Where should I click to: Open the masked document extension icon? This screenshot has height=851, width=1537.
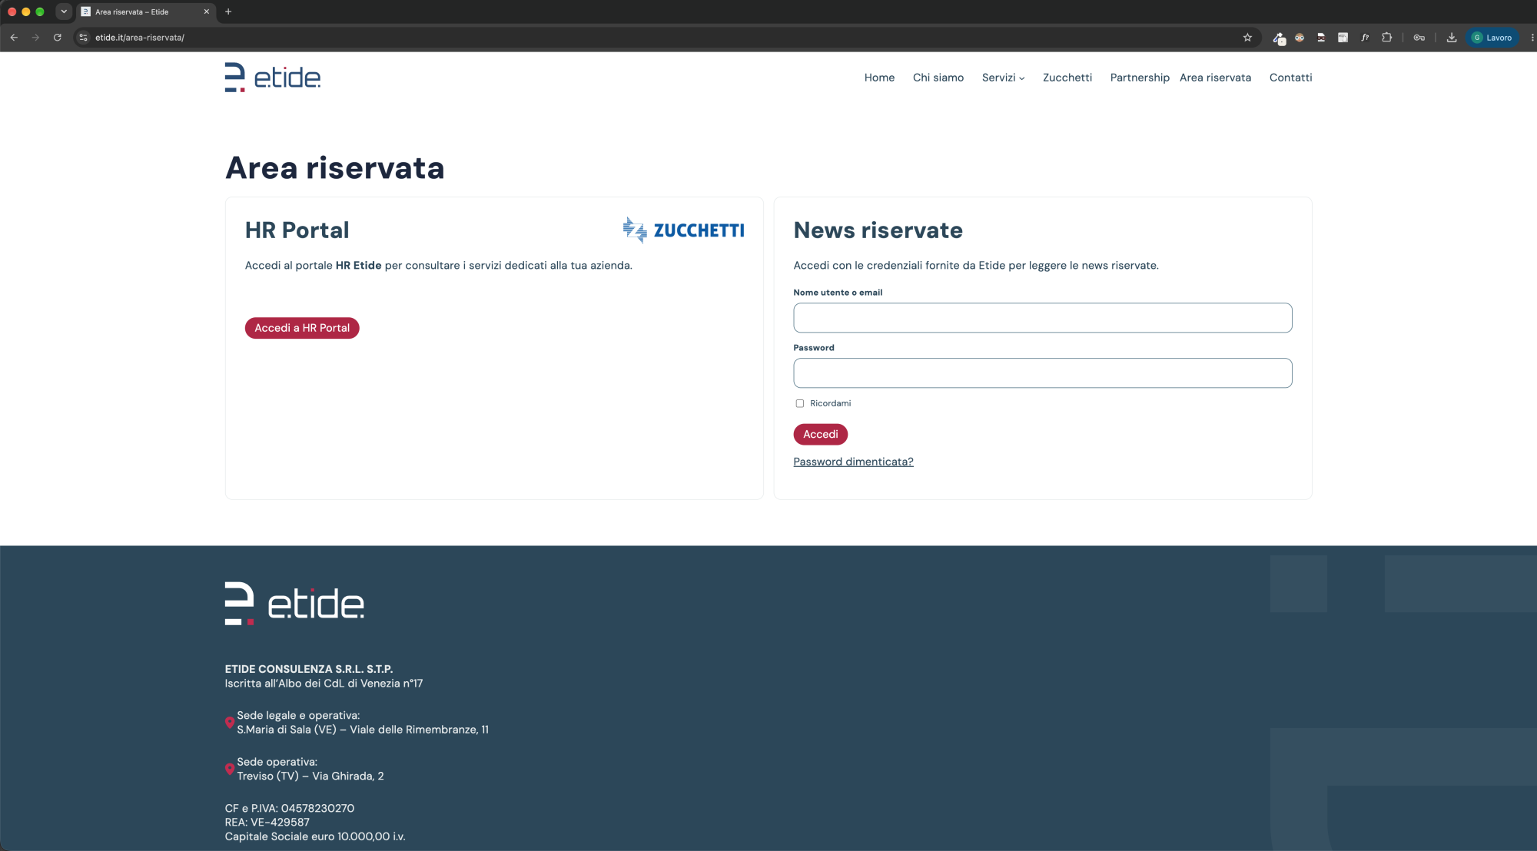click(1321, 38)
